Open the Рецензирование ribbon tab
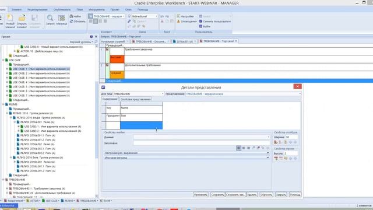 tap(37, 9)
